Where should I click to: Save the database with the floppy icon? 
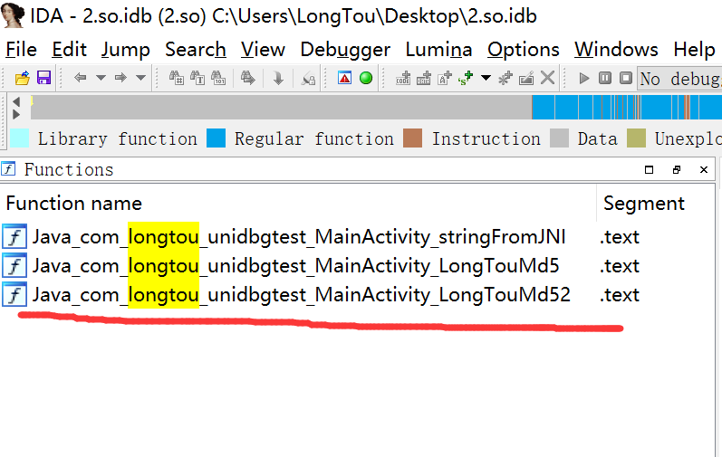(43, 78)
